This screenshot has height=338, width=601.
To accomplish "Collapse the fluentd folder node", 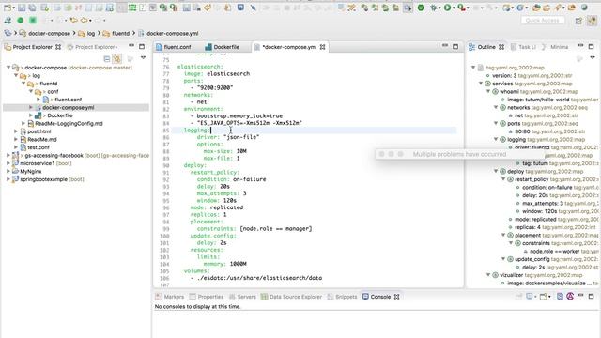I will point(23,84).
